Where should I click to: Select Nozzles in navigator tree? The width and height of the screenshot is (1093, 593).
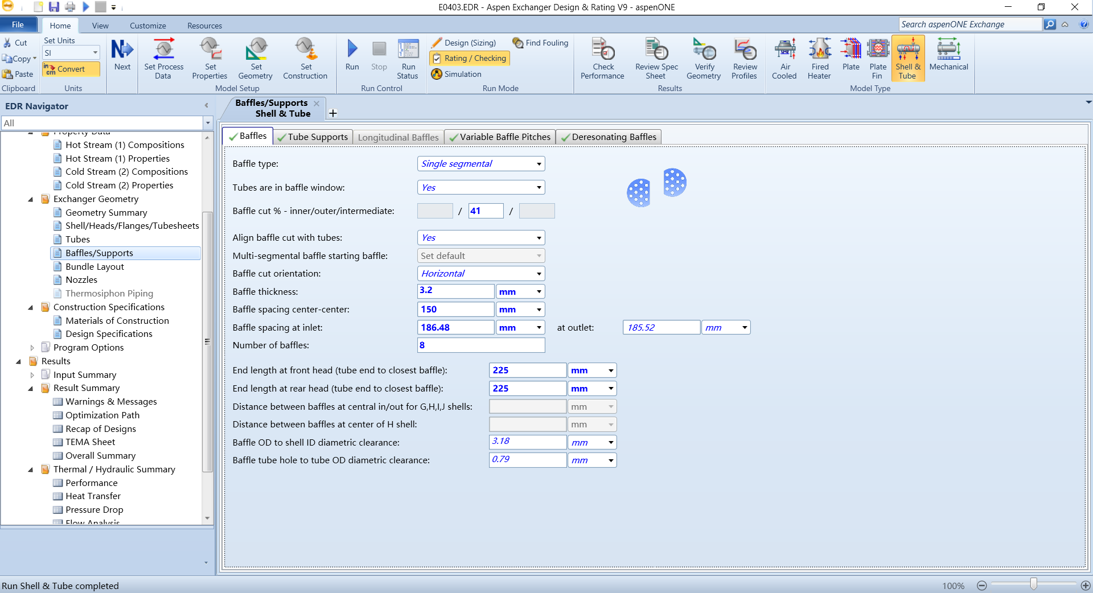[x=81, y=280]
